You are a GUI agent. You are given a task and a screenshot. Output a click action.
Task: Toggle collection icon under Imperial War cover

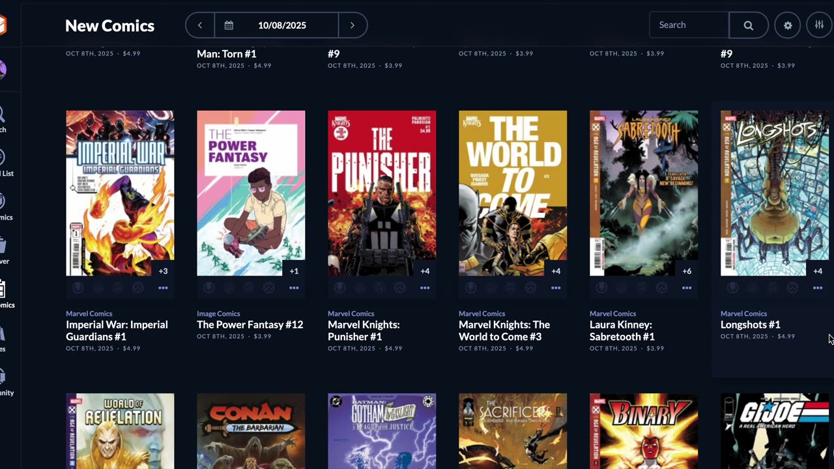(x=98, y=288)
